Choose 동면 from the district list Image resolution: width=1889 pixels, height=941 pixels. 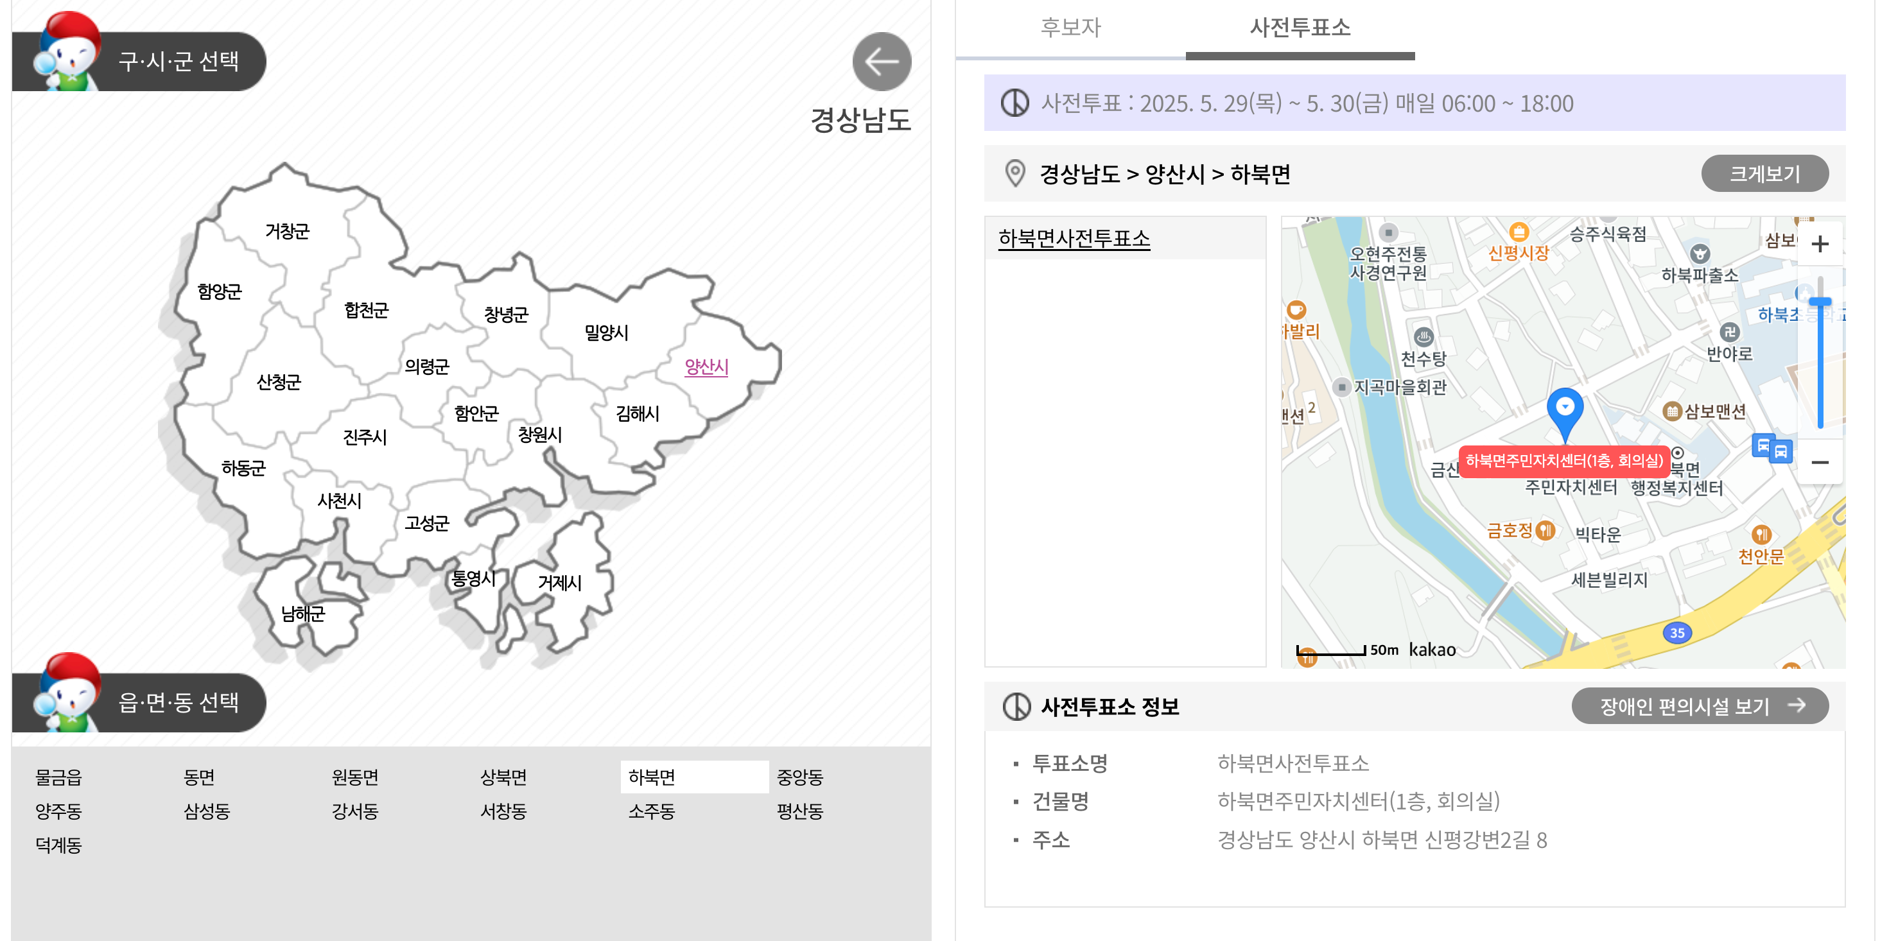click(199, 777)
